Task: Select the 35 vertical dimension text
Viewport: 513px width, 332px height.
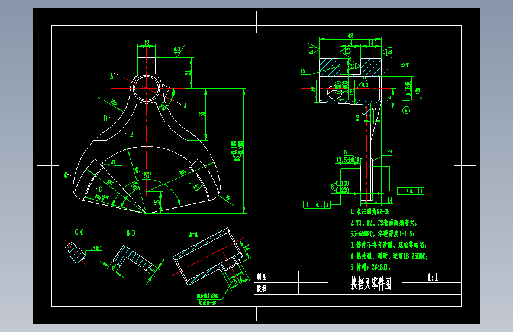Action: pos(202,113)
